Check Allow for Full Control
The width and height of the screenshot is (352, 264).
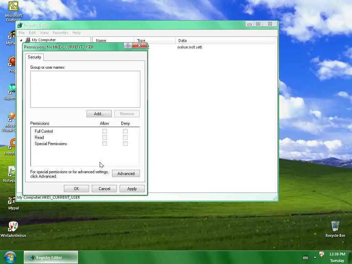[104, 131]
